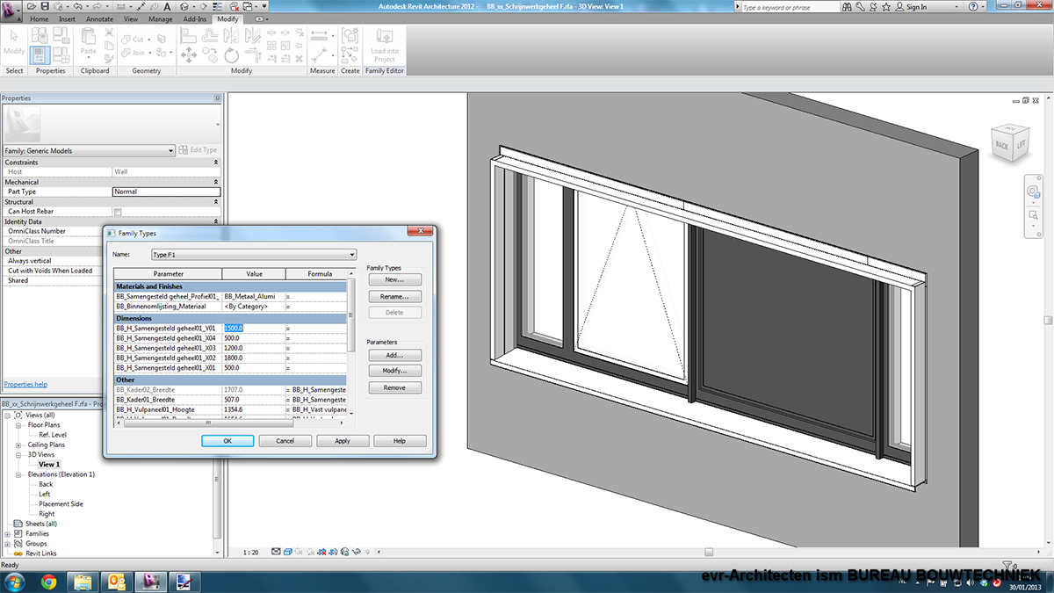Click Modify... parameter button
Screen dimensions: 1054x593
pyautogui.click(x=394, y=372)
